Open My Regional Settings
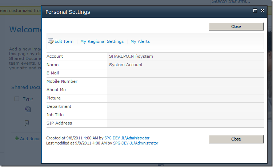Image resolution: width=273 pixels, height=167 pixels. pos(102,41)
